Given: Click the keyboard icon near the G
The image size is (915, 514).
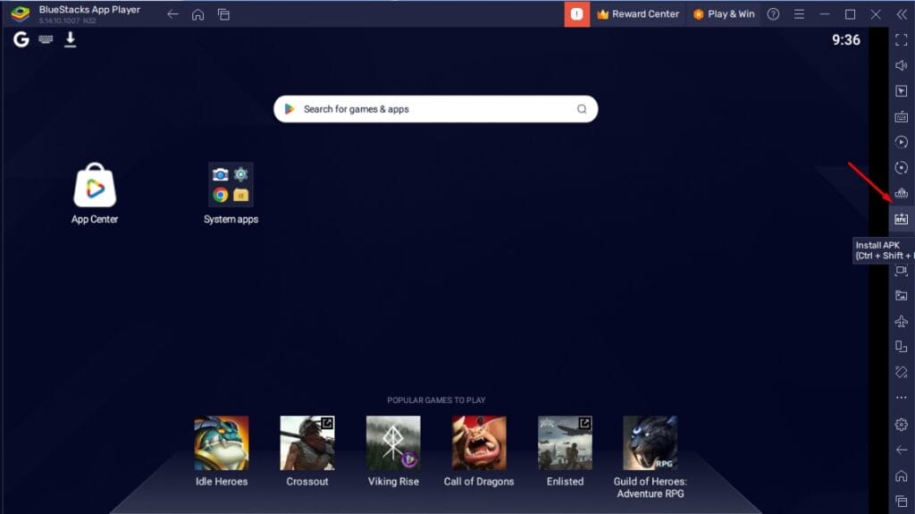Looking at the screenshot, I should tap(46, 39).
